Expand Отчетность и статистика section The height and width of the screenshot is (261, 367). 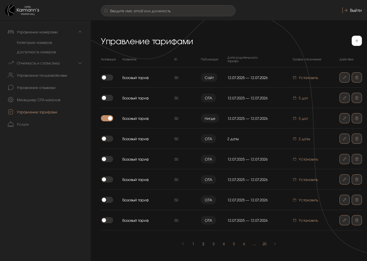tap(80, 63)
